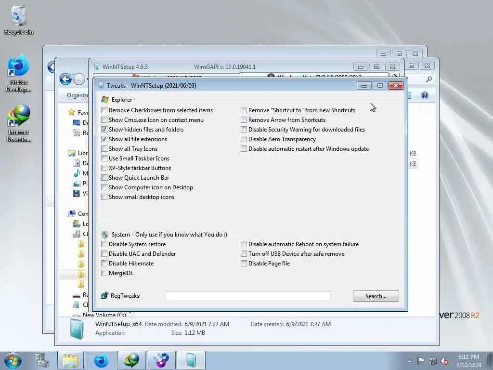The image size is (493, 370).
Task: Go back in the Explorer window
Action: tap(65, 79)
